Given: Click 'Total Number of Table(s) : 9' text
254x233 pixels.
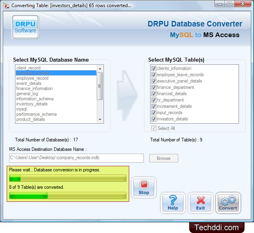Looking at the screenshot, I should [x=176, y=139].
